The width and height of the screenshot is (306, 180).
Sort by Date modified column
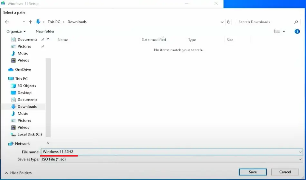tap(154, 40)
